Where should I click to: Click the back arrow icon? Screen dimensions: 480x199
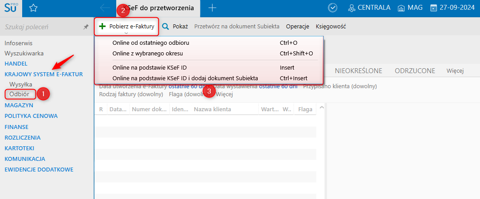(x=105, y=8)
